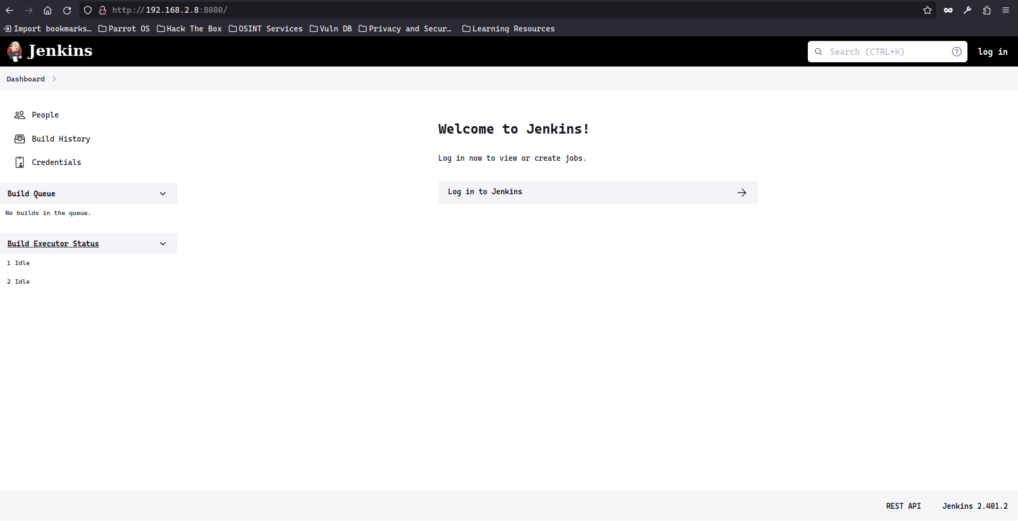Open the Dashboard breadcrumb link

click(26, 79)
